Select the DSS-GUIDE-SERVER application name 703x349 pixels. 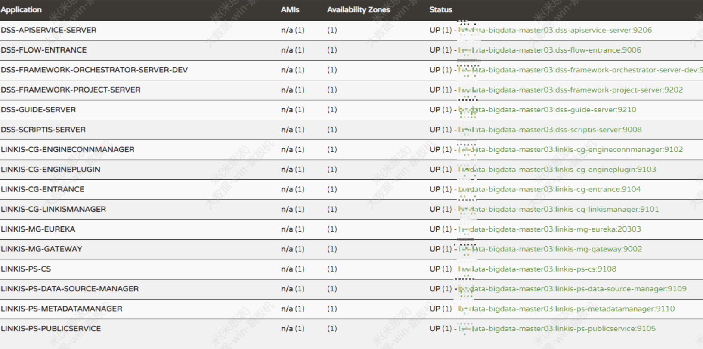point(38,110)
